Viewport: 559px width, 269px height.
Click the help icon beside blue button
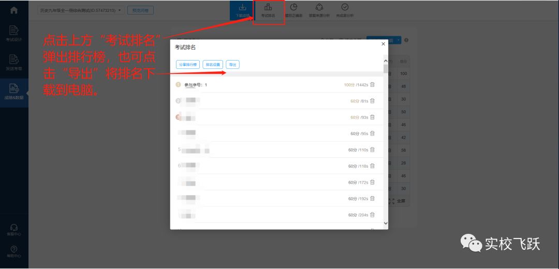[406, 40]
